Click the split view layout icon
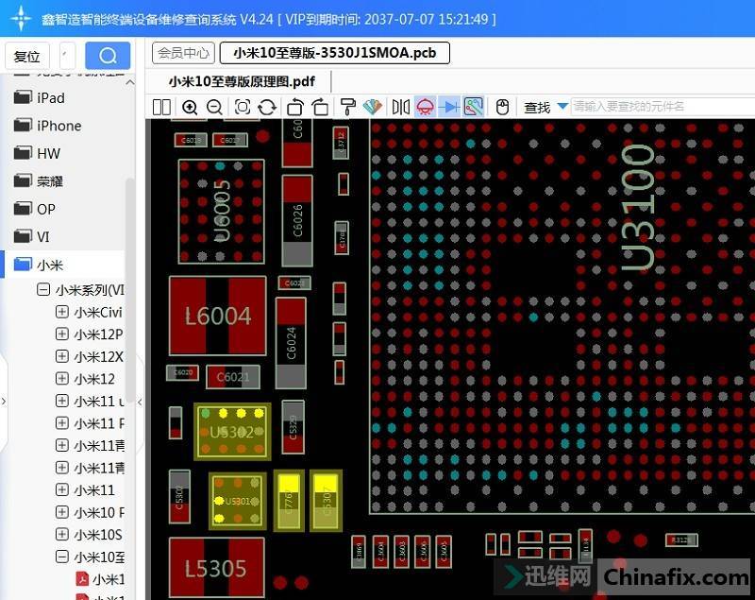 (x=161, y=107)
